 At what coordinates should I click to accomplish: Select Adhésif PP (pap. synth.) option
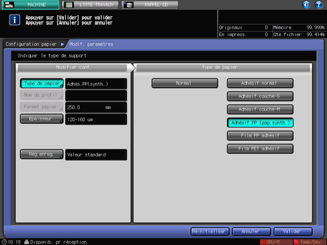(260, 123)
